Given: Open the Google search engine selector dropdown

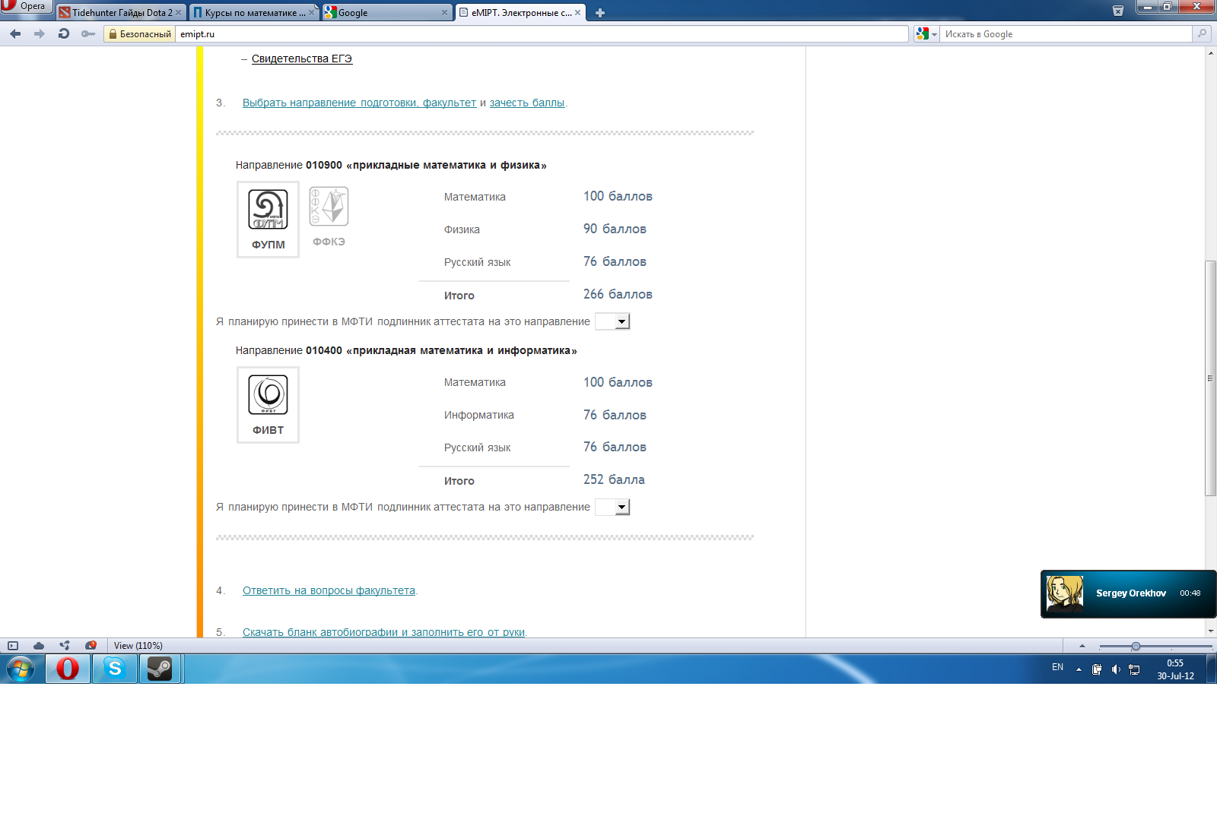Looking at the screenshot, I should click(926, 34).
